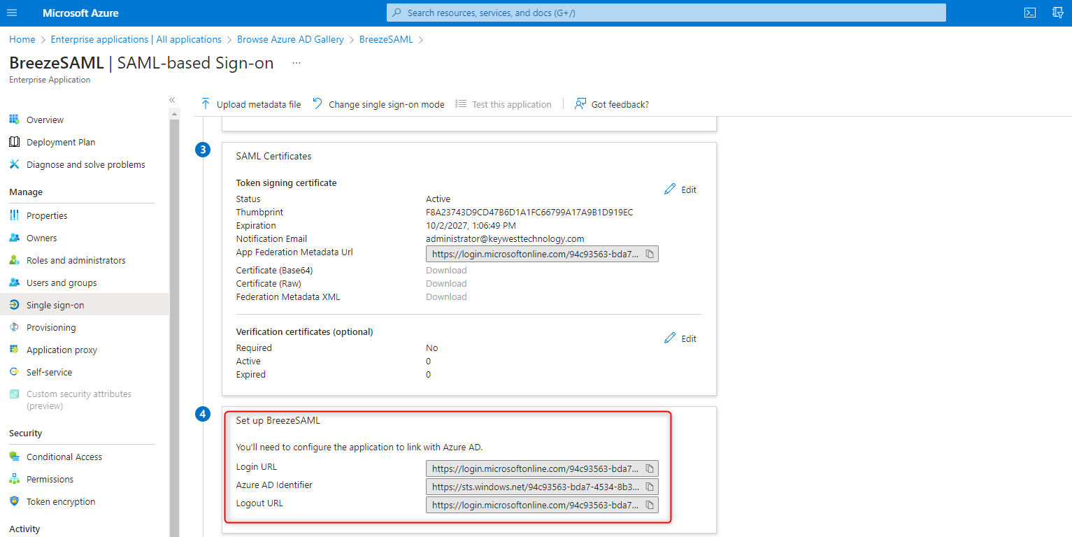Click the Upload metadata file arrow icon
This screenshot has width=1072, height=537.
pyautogui.click(x=206, y=104)
